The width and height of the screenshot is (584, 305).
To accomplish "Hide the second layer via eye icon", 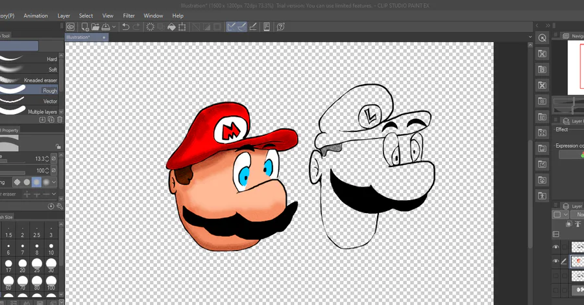I will 555,261.
